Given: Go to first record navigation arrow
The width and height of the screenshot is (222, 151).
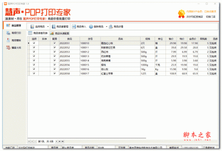Looking at the screenshot, I should click(x=29, y=141).
